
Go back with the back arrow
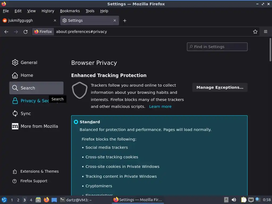pyautogui.click(x=6, y=32)
